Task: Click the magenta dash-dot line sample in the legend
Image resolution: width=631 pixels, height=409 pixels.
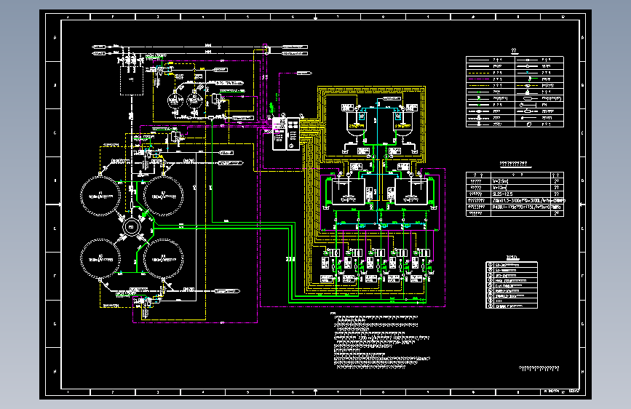Action: [479, 79]
